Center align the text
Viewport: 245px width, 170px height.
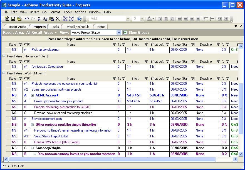pyautogui.click(x=186, y=19)
